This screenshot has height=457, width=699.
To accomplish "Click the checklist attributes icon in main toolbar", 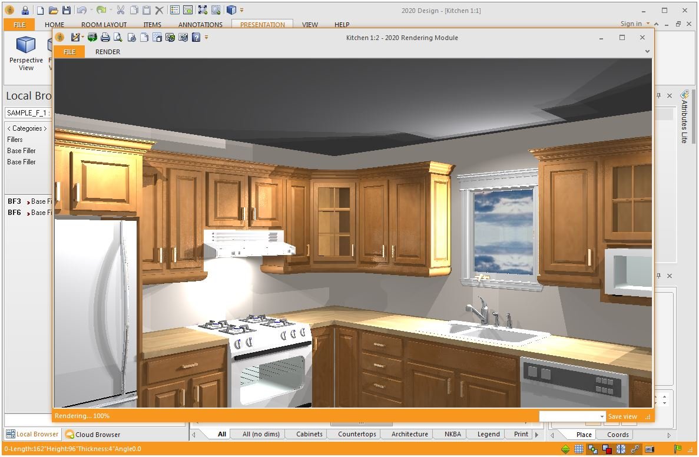I will pyautogui.click(x=175, y=10).
